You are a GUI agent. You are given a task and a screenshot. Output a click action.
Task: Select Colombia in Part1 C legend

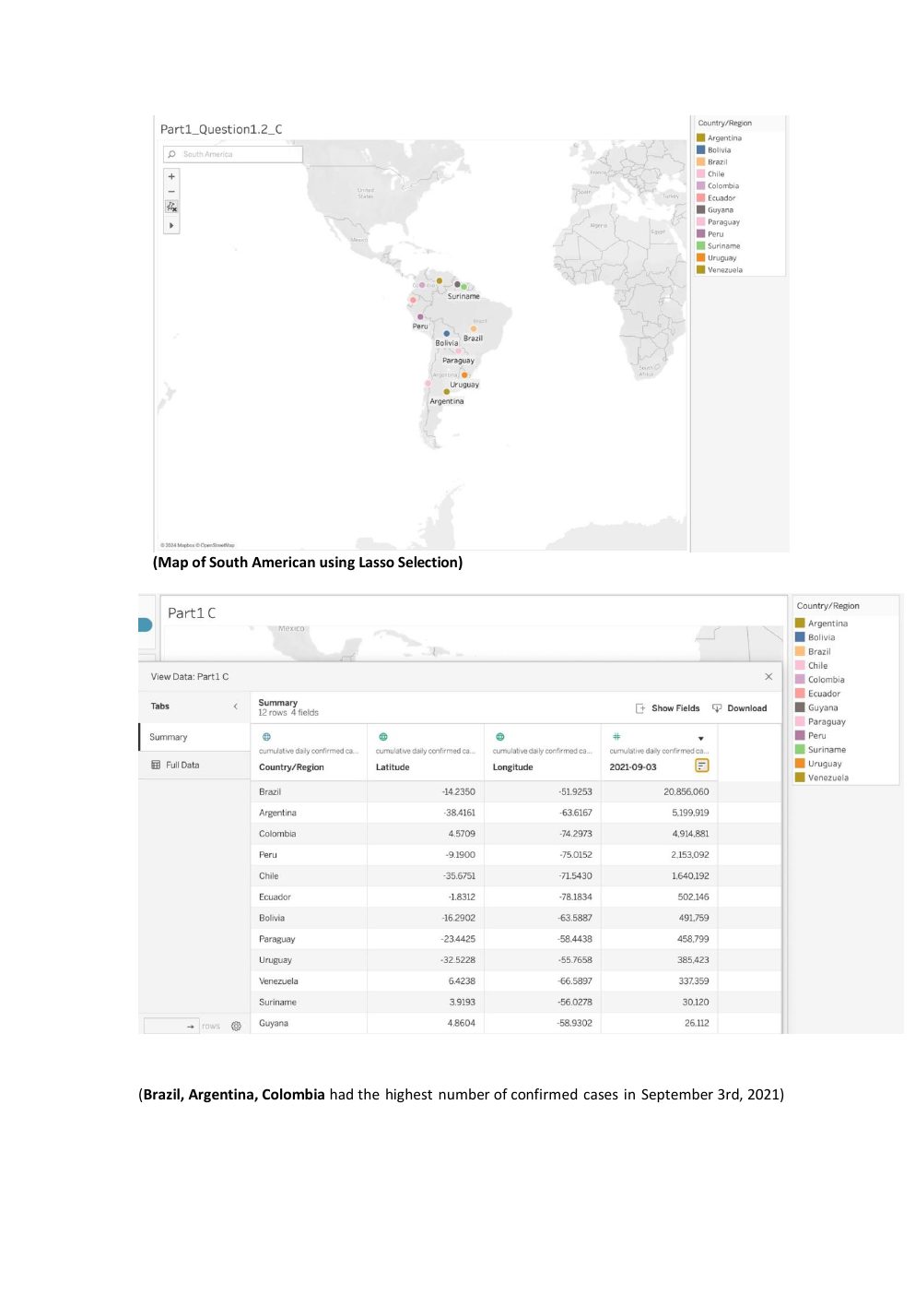826,680
